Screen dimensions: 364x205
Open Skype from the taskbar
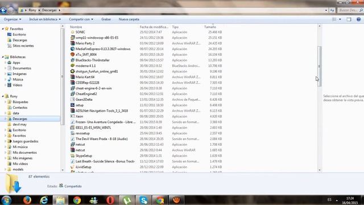click(x=143, y=200)
